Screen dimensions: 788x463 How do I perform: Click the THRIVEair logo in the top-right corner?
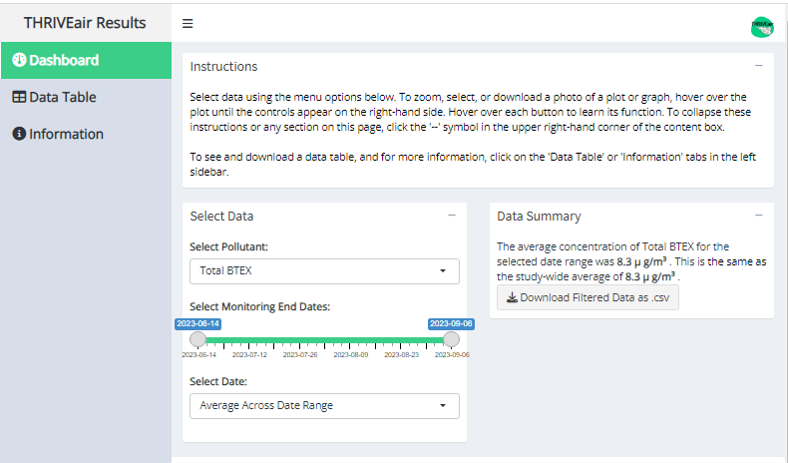762,27
